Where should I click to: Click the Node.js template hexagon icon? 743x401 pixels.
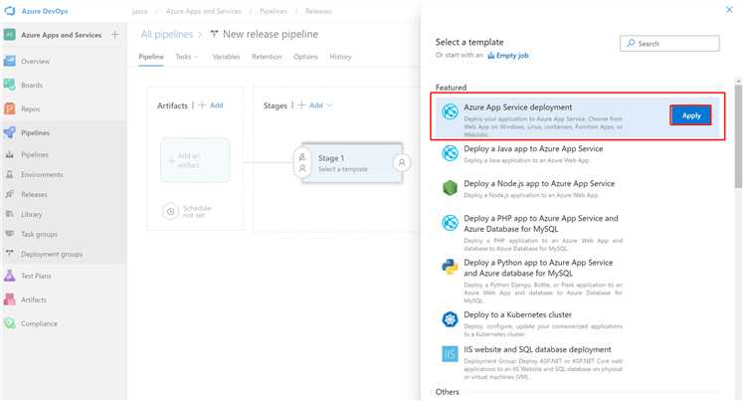pos(450,188)
